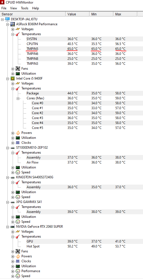
Task: Click the Clocks waveform icon under Intel Core
Action: point(18,143)
